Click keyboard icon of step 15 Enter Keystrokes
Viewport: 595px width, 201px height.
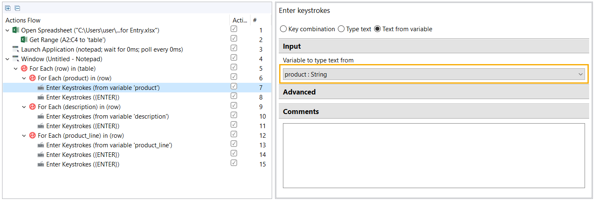(41, 164)
